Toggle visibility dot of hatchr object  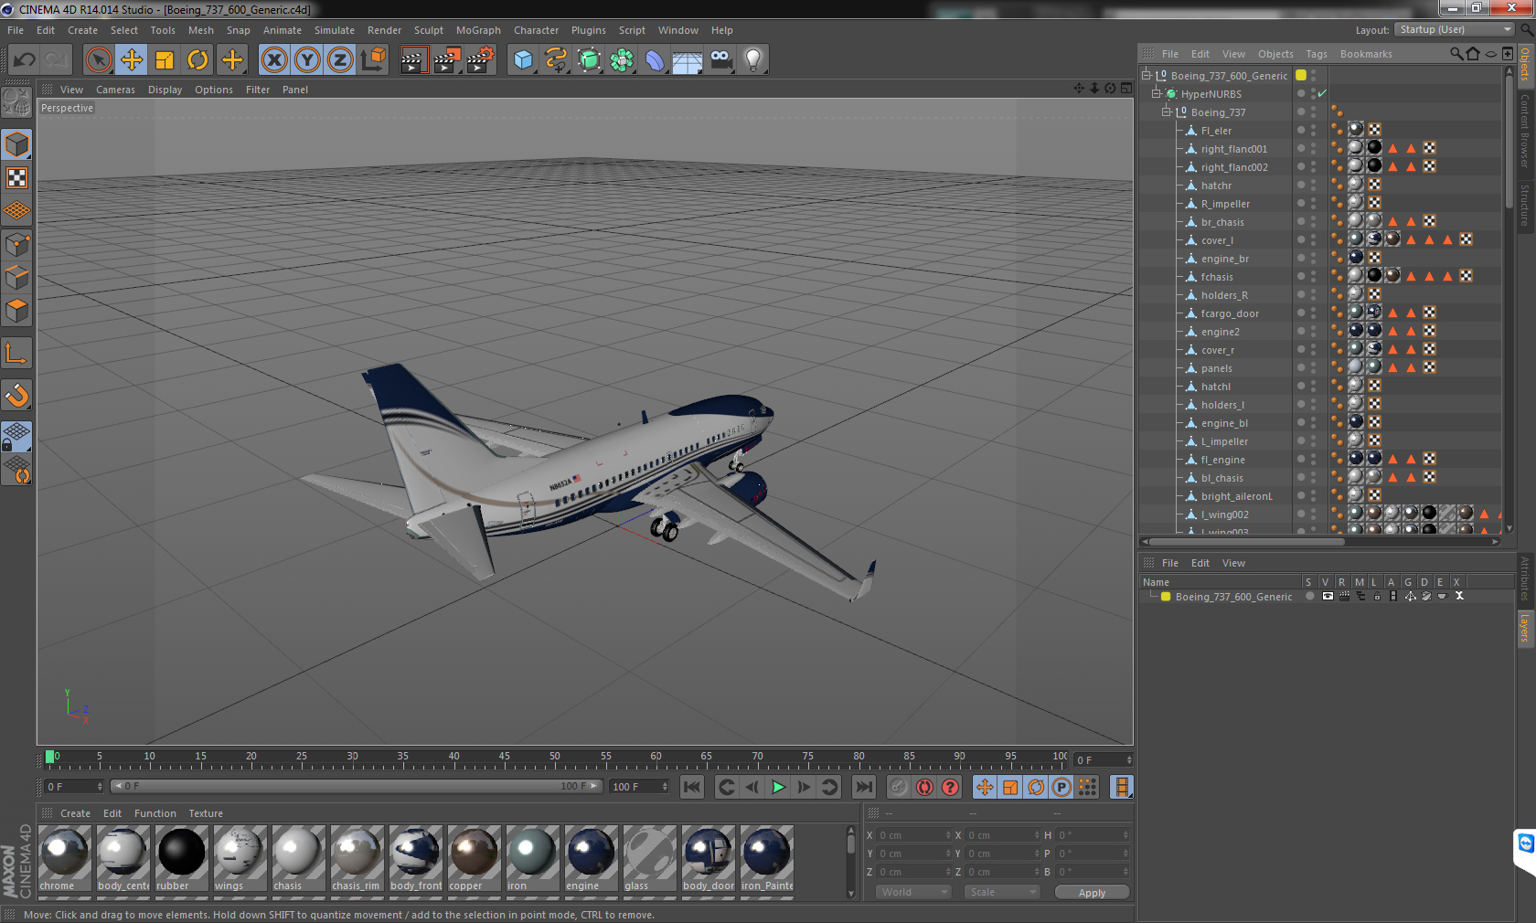coord(1301,186)
